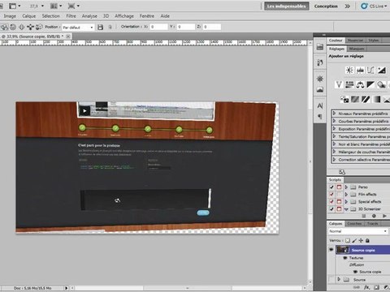Add a Vibrance adjustment
This screenshot has width=390, height=292.
339,85
